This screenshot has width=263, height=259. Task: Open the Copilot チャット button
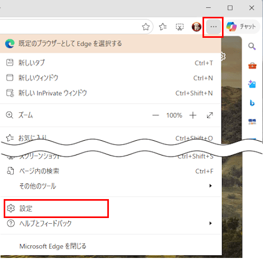(x=241, y=27)
